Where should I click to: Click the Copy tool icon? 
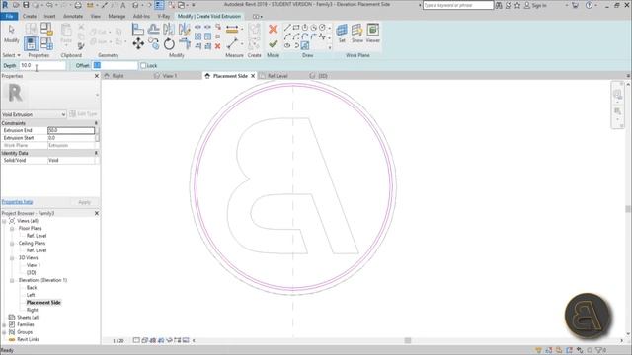[154, 43]
